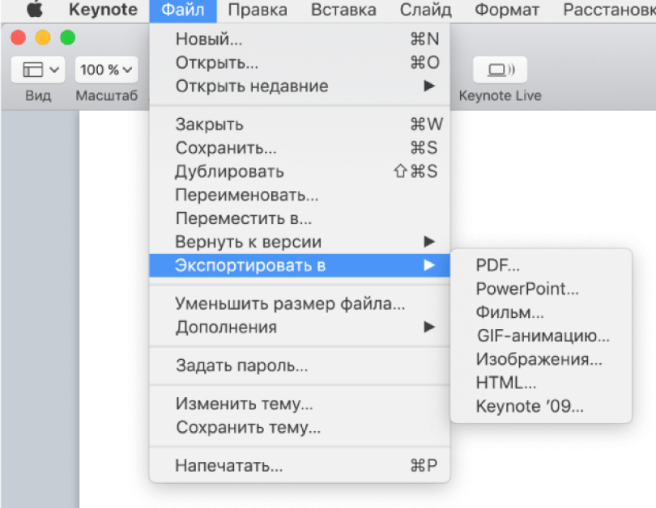Open the Дополнения submenu
The image size is (656, 508).
coord(300,327)
